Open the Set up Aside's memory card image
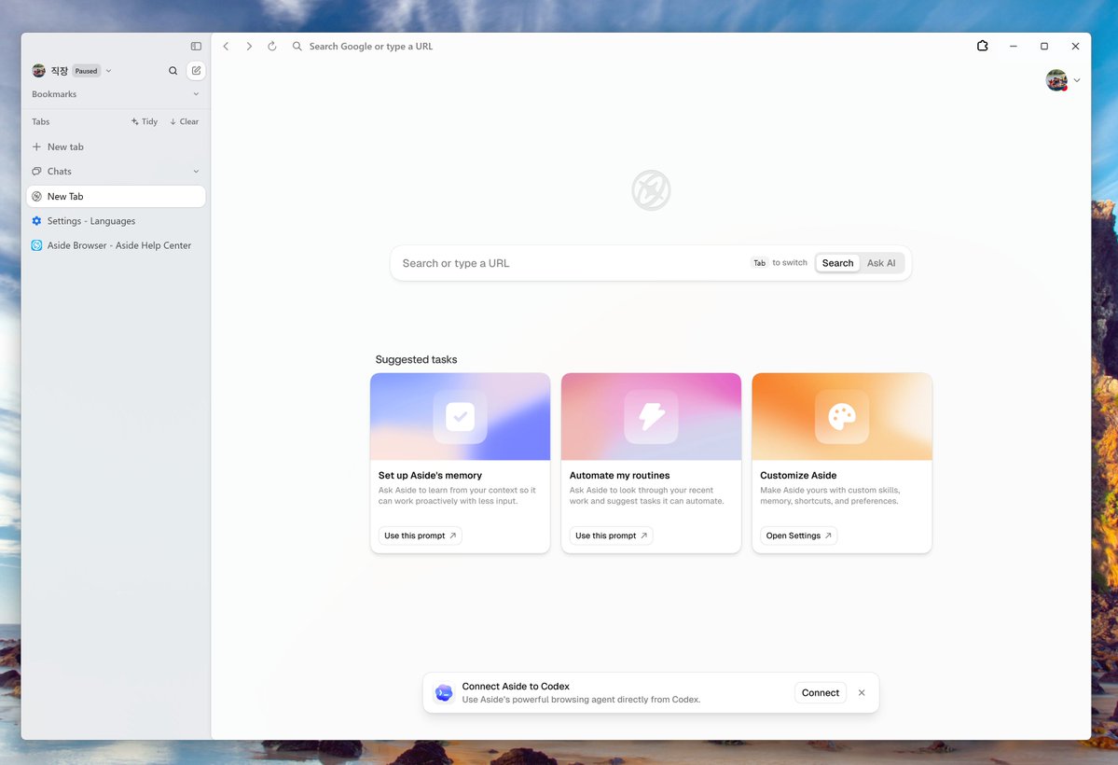 [x=460, y=417]
